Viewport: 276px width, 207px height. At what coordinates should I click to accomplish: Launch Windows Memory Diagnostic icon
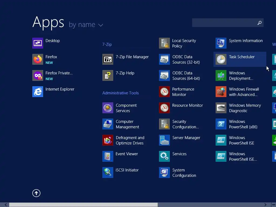pyautogui.click(x=221, y=108)
